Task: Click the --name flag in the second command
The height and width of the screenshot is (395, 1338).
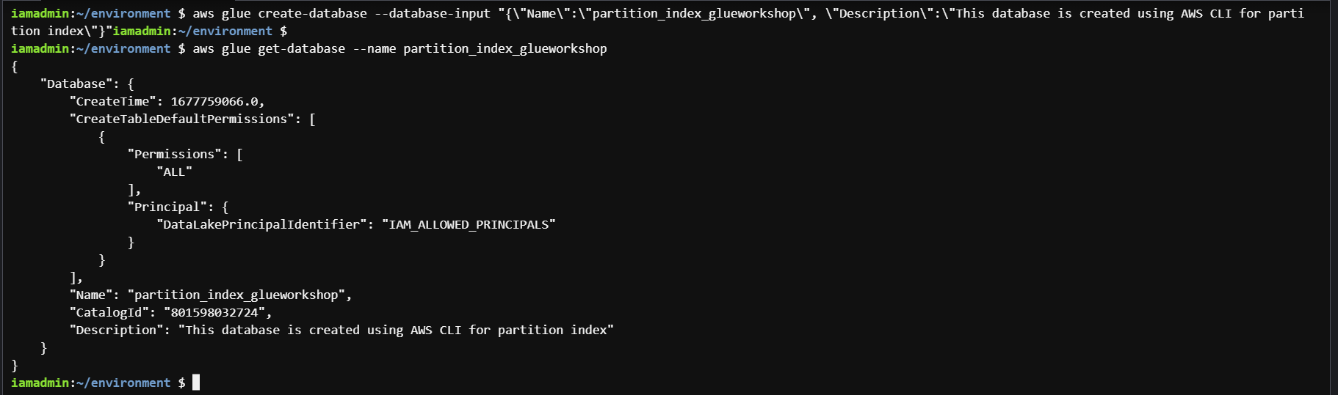Action: [x=375, y=48]
